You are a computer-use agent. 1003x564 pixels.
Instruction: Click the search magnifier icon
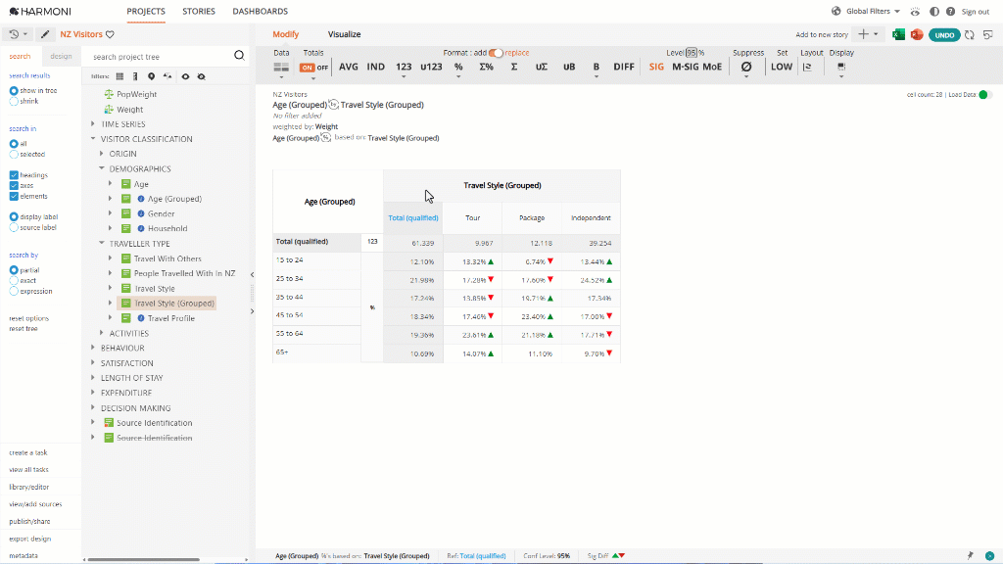coord(239,56)
